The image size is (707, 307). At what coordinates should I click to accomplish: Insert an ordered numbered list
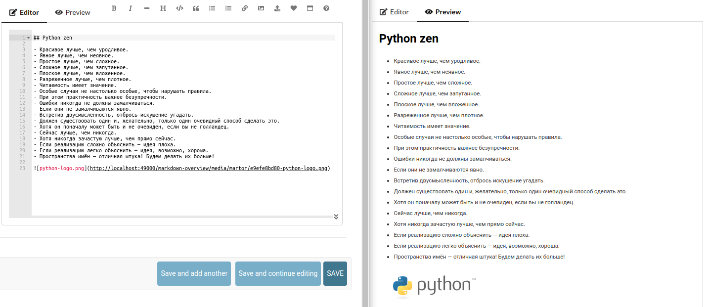[228, 8]
